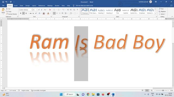Undo the last action

click(x=6, y=2)
